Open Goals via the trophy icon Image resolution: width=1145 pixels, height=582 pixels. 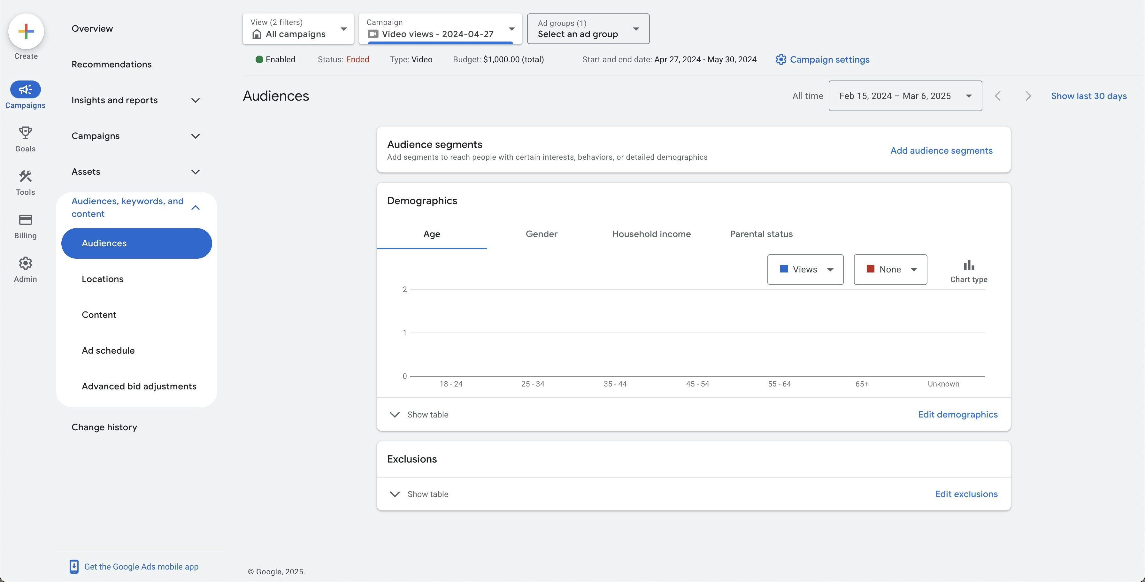25,133
